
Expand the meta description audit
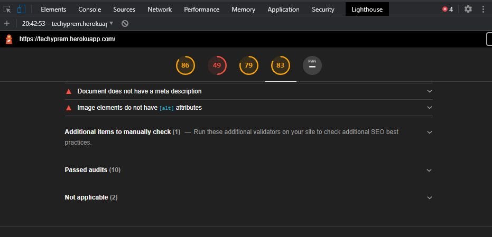pyautogui.click(x=429, y=91)
